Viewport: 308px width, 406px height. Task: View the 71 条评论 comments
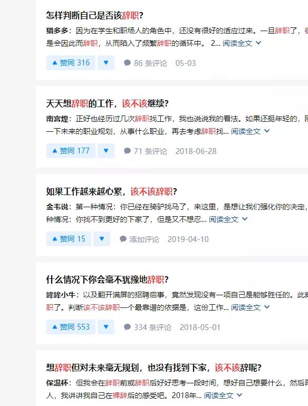(x=146, y=151)
